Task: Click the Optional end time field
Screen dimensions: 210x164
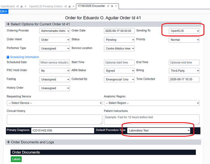Action: (x=184, y=63)
